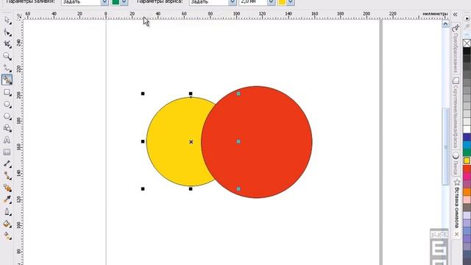Pick magenta from the color palette

(x=467, y=177)
